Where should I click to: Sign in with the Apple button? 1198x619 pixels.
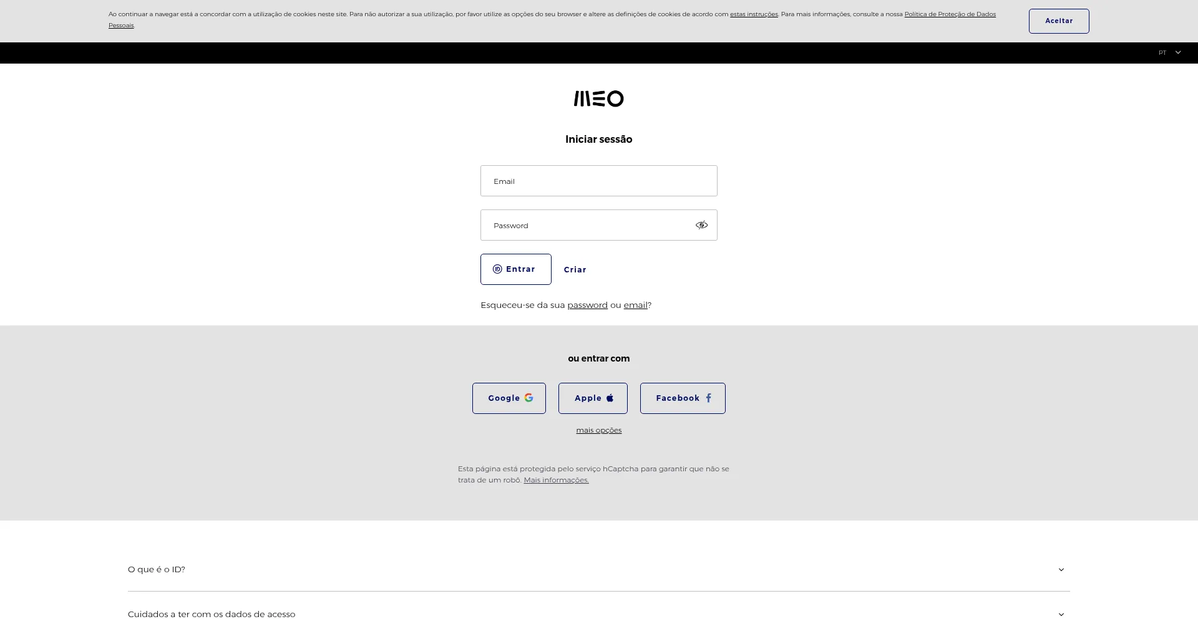point(593,398)
